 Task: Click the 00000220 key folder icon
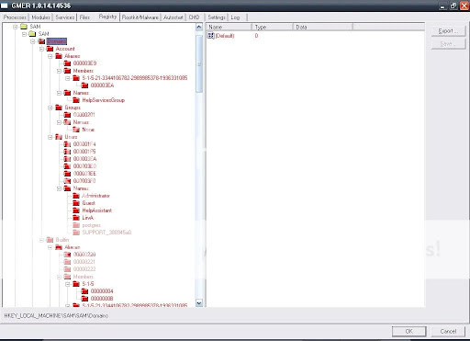[67, 255]
